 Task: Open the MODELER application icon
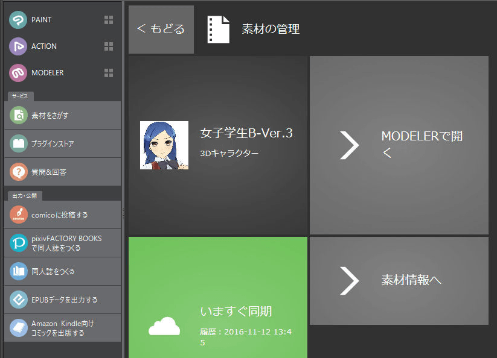(x=18, y=72)
